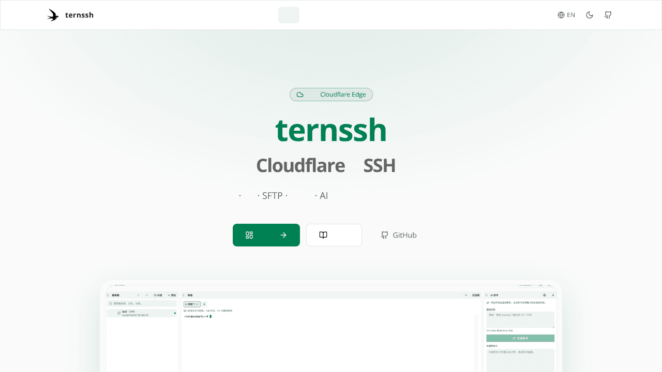Click the green button with grid icon and arrow
The image size is (662, 372).
tap(266, 235)
